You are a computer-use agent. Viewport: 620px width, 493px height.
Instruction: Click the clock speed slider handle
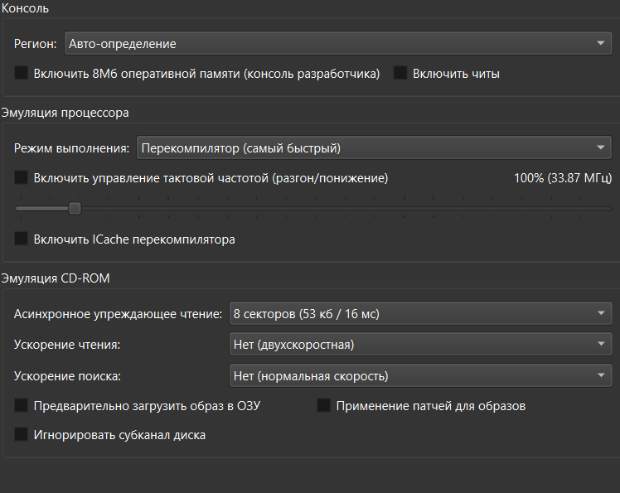coord(75,208)
